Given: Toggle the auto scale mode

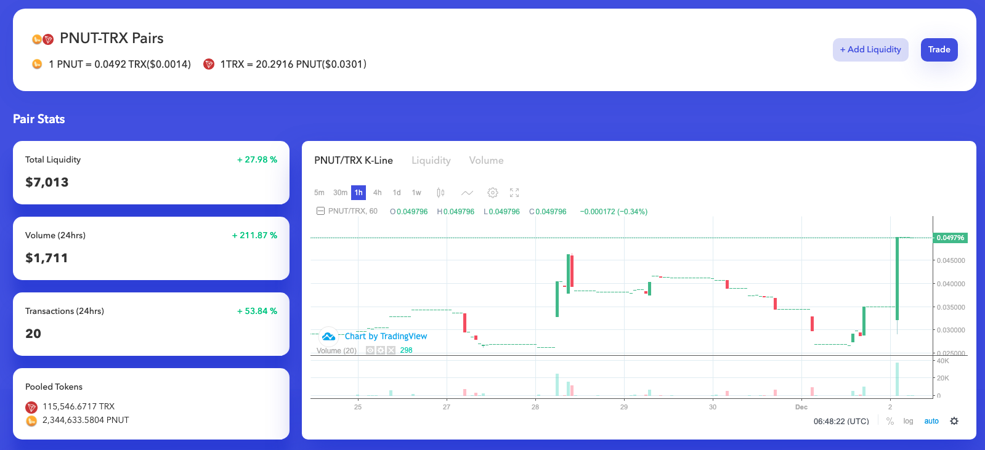Looking at the screenshot, I should pyautogui.click(x=931, y=421).
